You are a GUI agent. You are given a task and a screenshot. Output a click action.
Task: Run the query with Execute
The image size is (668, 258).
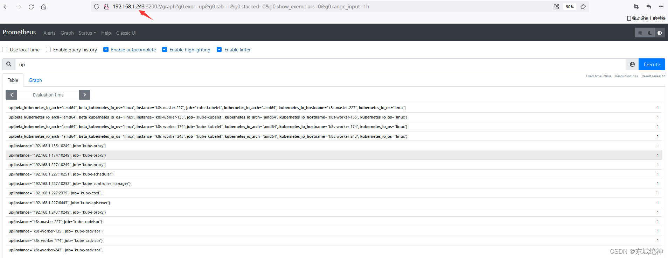[652, 64]
